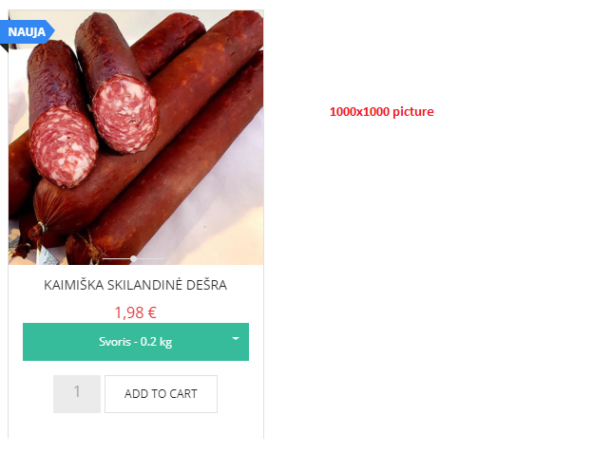Open the sausage product photo
593x453 pixels.
point(136,138)
